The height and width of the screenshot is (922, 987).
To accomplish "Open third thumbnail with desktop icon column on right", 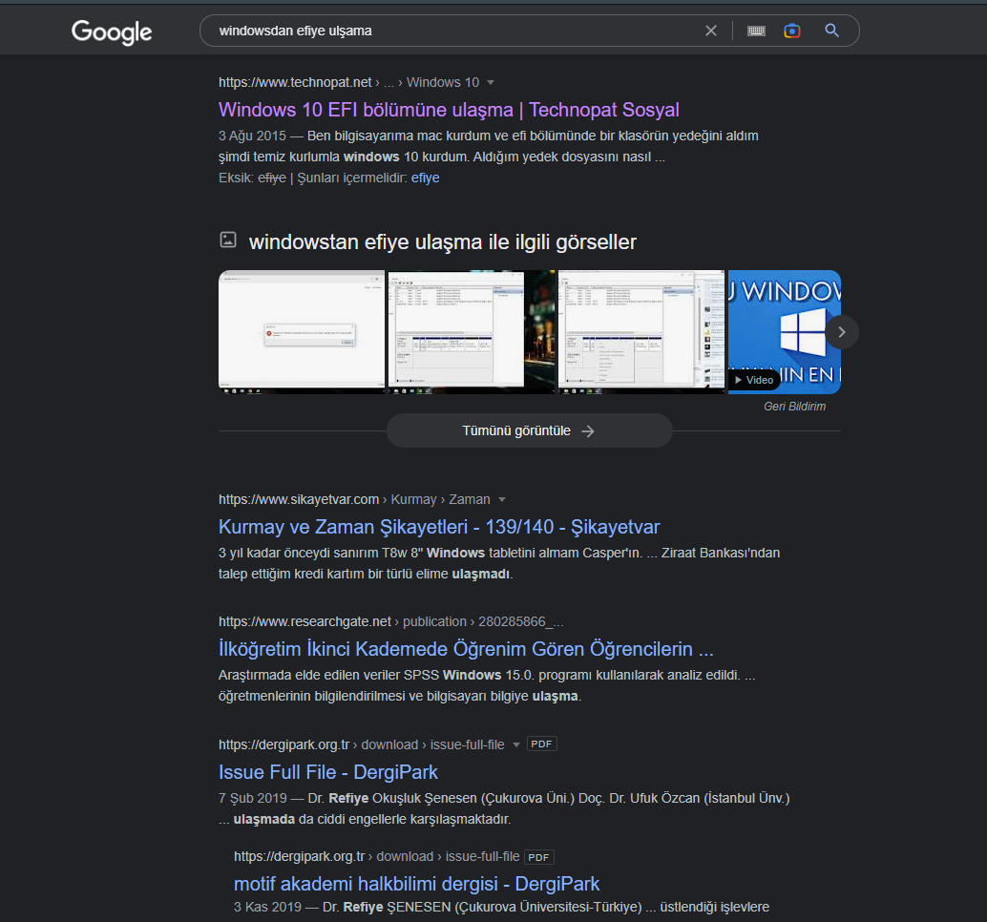I will [x=641, y=332].
